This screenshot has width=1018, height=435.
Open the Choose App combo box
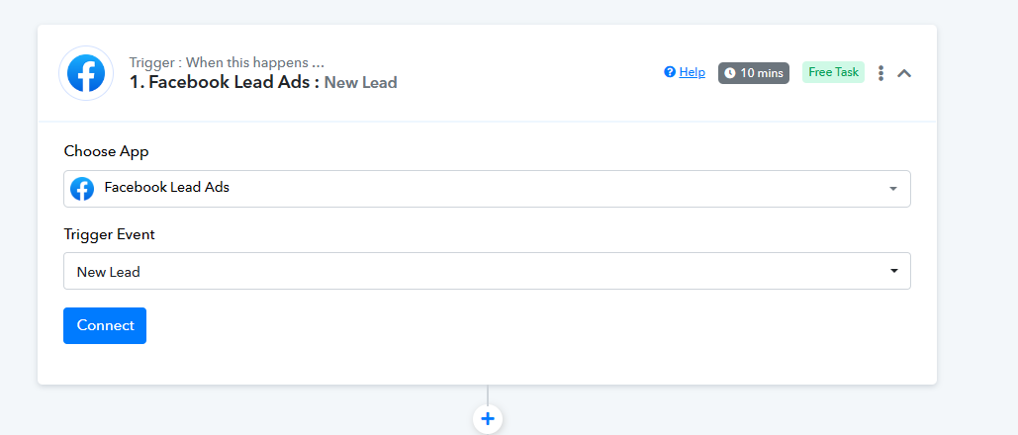487,189
